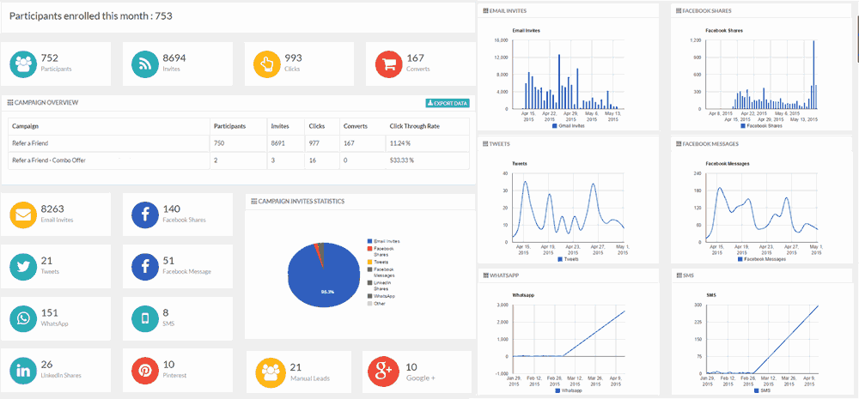Click the 'Campaign' column header
The image size is (859, 399).
[25, 126]
